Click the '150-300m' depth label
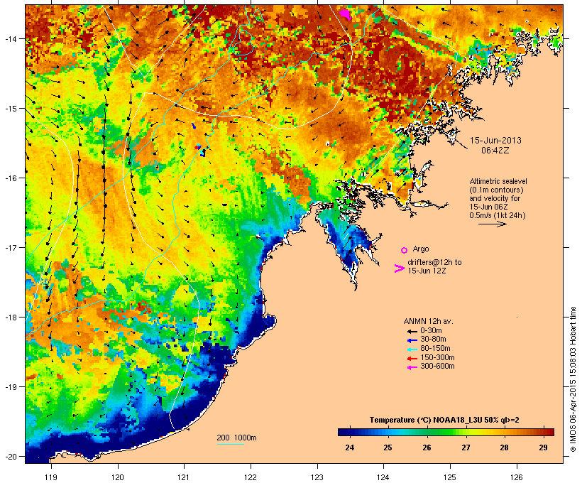 pyautogui.click(x=437, y=358)
